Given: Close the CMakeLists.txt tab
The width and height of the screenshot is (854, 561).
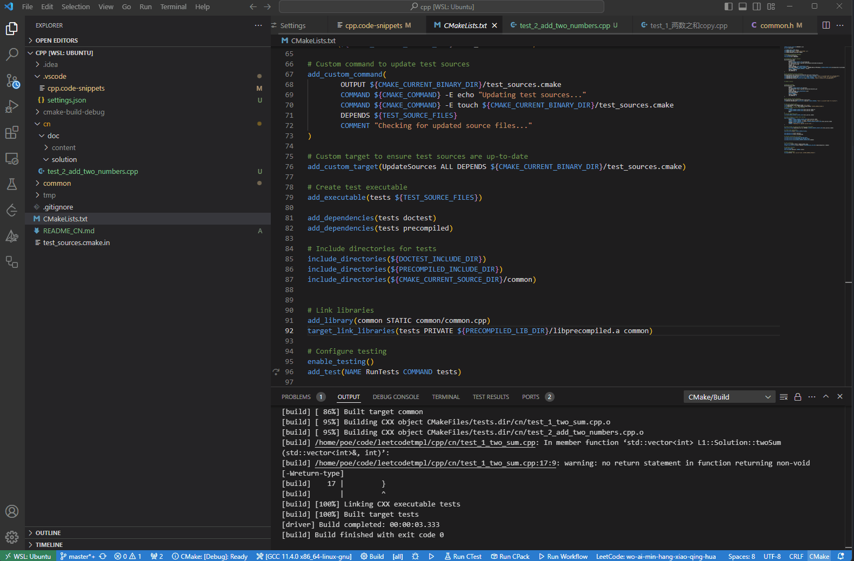Looking at the screenshot, I should (495, 25).
